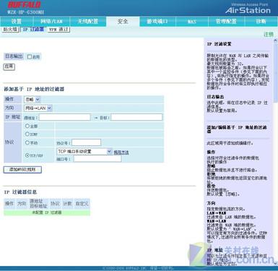
Task: Open the 方向 direction dropdown showing LAN
Action: (38, 108)
